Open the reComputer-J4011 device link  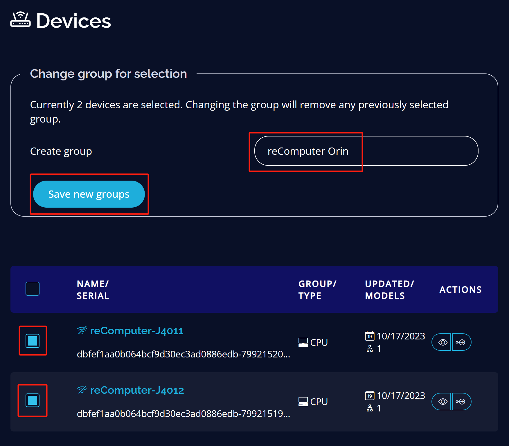[137, 331]
